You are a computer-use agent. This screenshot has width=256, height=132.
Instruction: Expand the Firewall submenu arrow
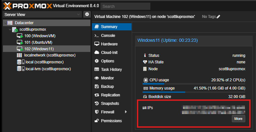(126, 112)
